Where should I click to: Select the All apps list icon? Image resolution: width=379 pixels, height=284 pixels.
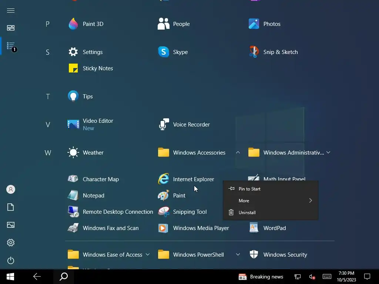11,46
